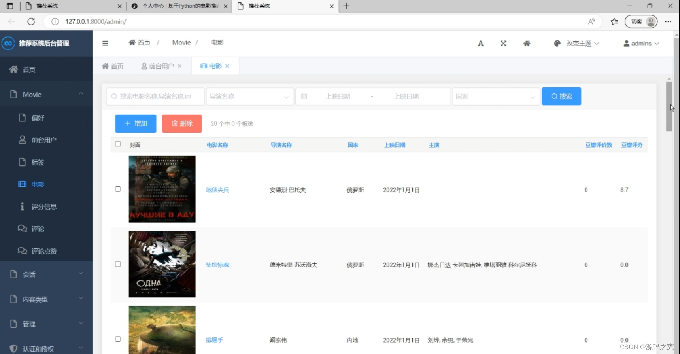Viewport: 680px width, 354px height.
Task: Open browser favorites star icon
Action: [x=614, y=21]
